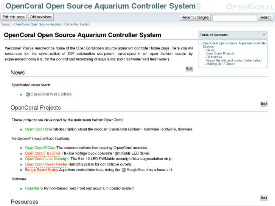Open the CoralWare link

[34, 188]
